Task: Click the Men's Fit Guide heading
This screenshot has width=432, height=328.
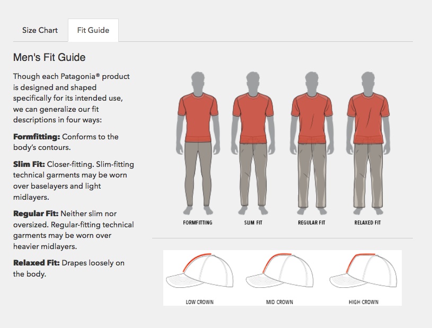Action: tap(49, 58)
